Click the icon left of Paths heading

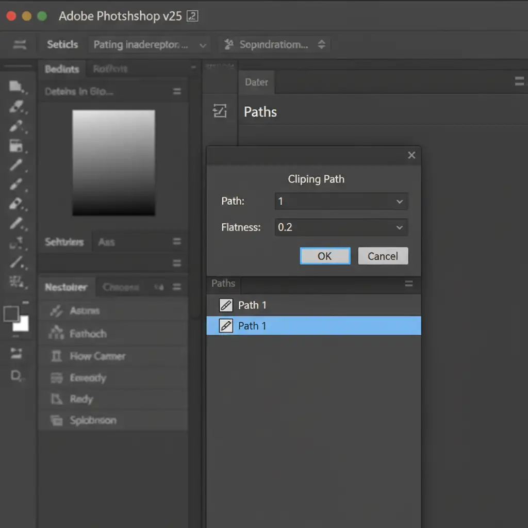[220, 111]
